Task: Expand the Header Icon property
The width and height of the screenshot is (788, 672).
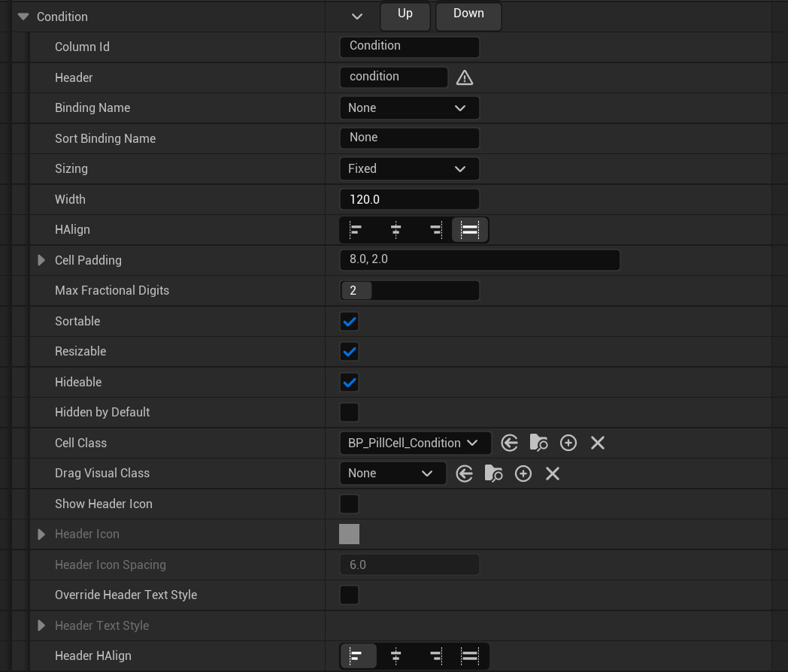Action: [41, 534]
